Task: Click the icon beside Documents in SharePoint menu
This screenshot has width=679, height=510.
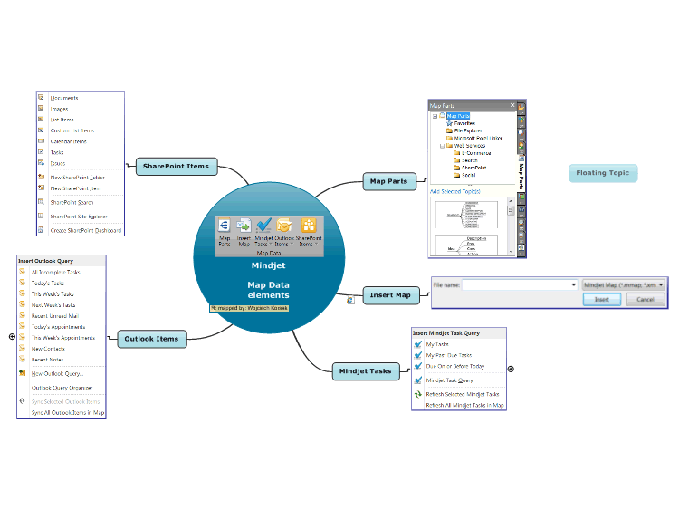Action: (41, 97)
